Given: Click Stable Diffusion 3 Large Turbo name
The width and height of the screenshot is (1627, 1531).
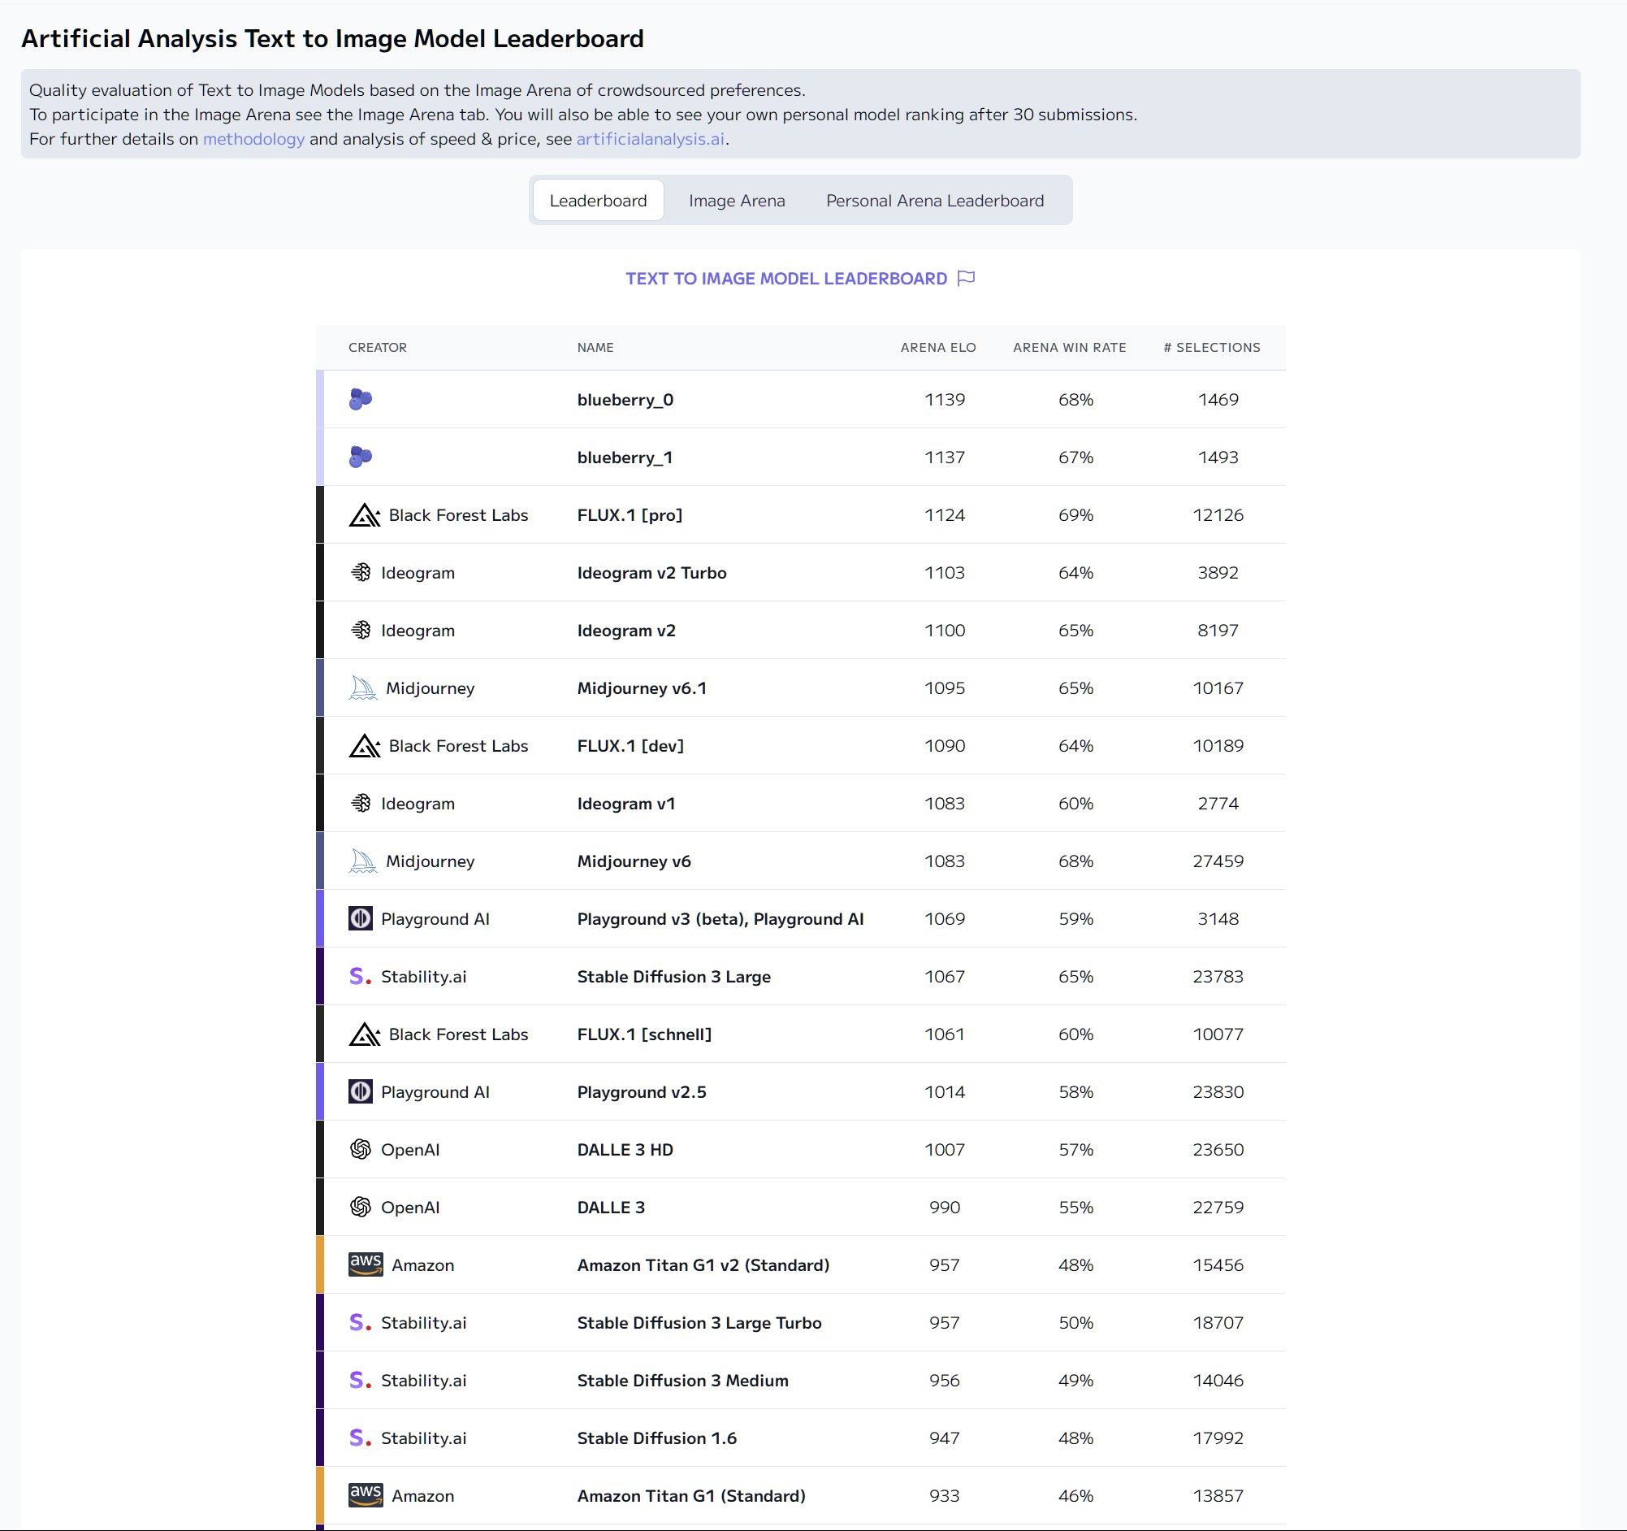Looking at the screenshot, I should coord(699,1322).
